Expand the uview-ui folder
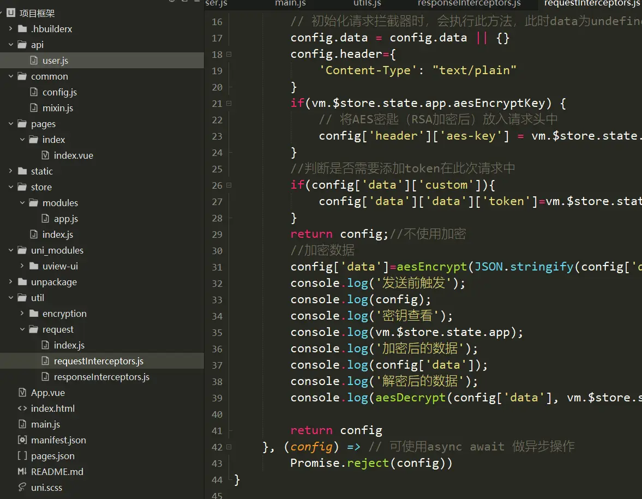The width and height of the screenshot is (642, 499). [x=22, y=266]
